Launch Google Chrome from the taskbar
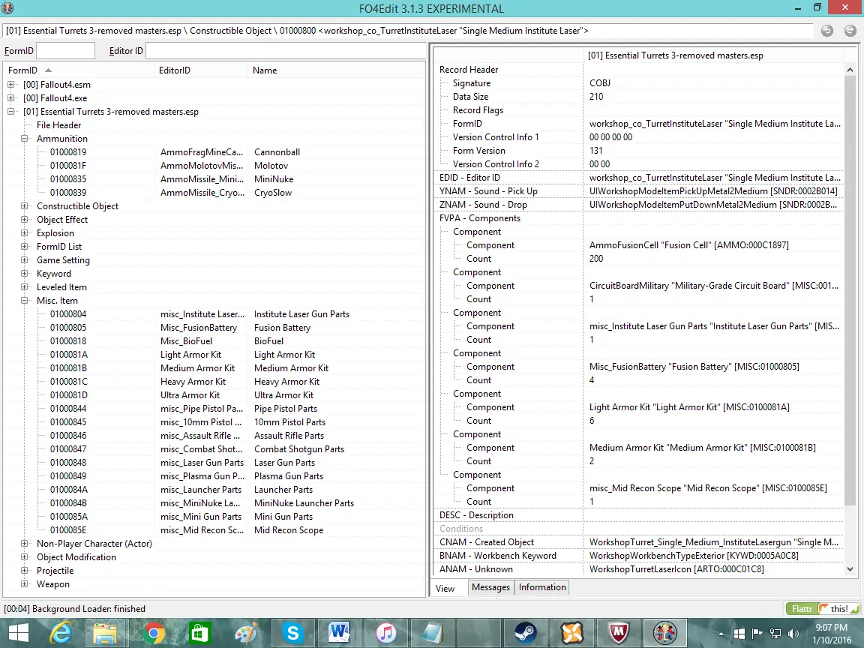Image resolution: width=864 pixels, height=648 pixels. click(x=153, y=632)
